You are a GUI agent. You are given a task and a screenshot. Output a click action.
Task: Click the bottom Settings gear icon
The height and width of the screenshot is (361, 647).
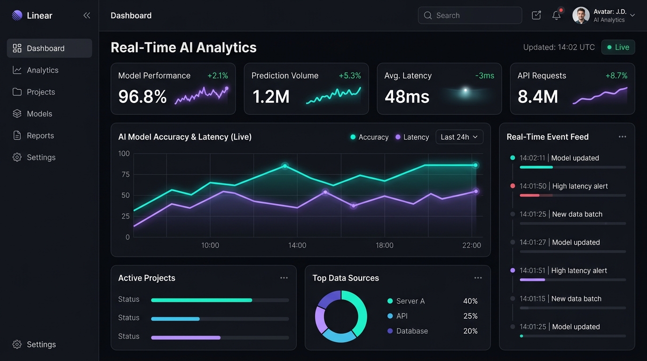(x=17, y=345)
